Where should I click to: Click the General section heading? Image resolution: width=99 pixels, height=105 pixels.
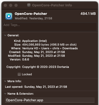(13, 35)
